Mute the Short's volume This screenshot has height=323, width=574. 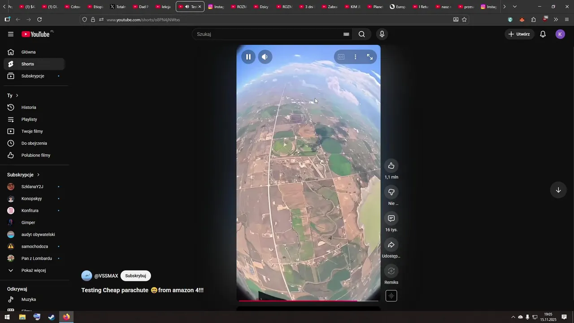pos(265,57)
